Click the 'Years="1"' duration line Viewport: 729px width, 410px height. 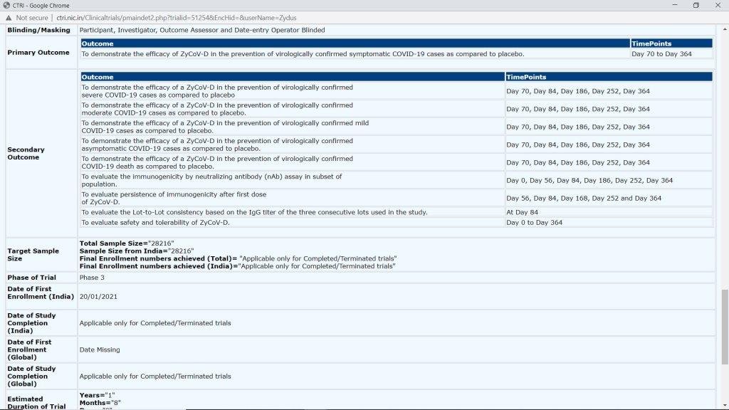97,395
